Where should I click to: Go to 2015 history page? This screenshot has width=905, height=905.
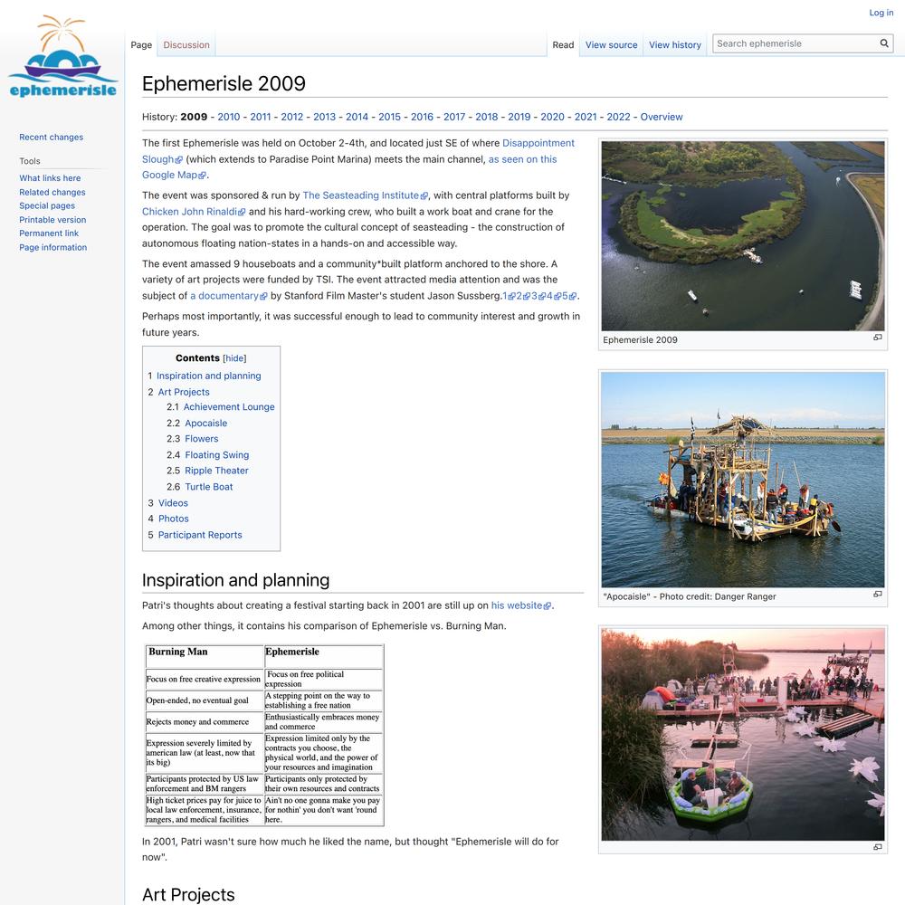point(389,117)
